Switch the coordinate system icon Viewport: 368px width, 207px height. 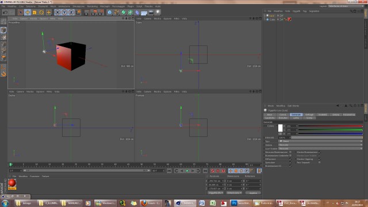78,12
